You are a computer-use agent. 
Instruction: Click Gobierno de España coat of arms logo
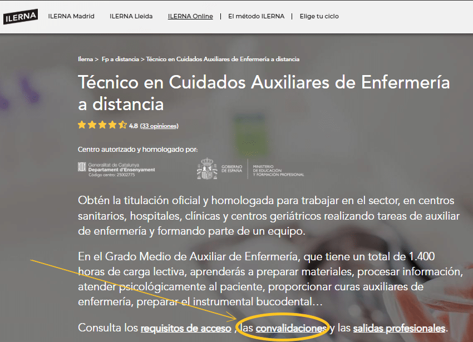tap(207, 168)
